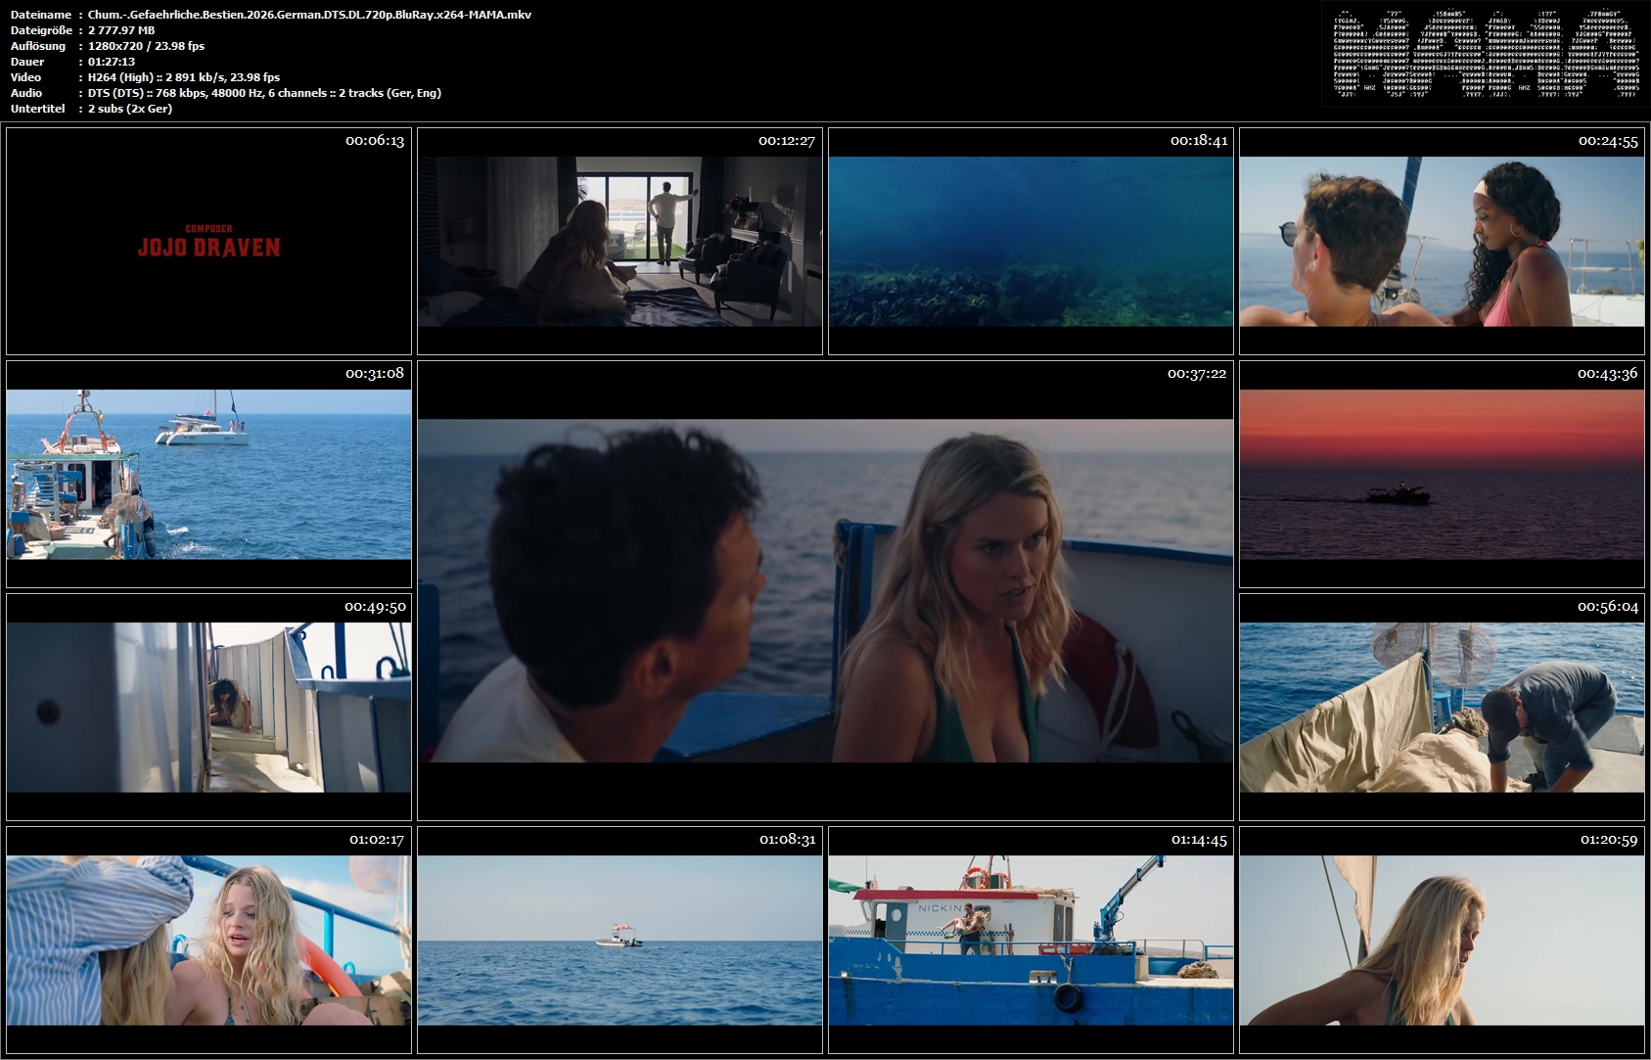Select the "Audio" label
The image size is (1651, 1060).
click(x=26, y=93)
